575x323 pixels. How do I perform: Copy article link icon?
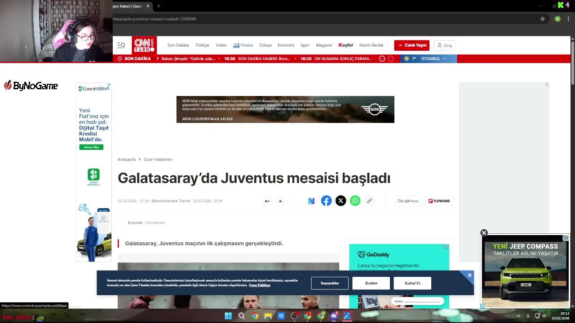coord(370,201)
